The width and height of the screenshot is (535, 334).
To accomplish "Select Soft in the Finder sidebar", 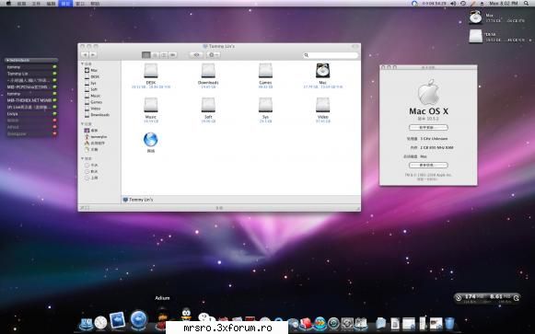I will coord(91,89).
